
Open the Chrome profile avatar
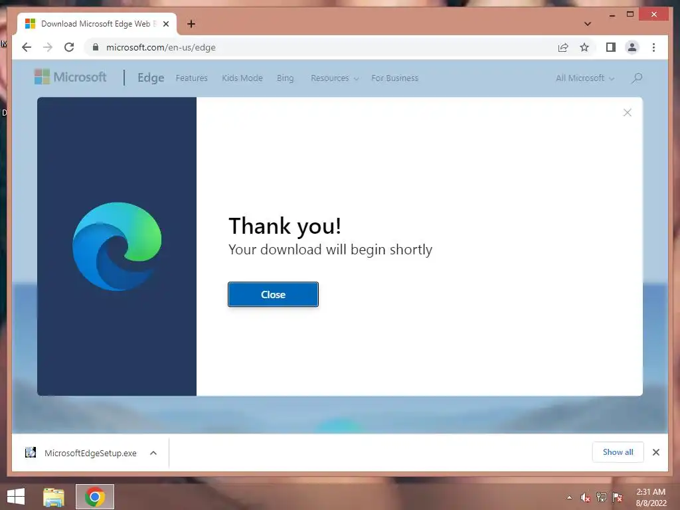click(x=632, y=47)
